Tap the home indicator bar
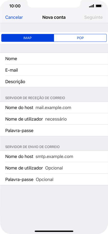Image resolution: width=108 pixels, height=234 pixels. [x=54, y=231]
